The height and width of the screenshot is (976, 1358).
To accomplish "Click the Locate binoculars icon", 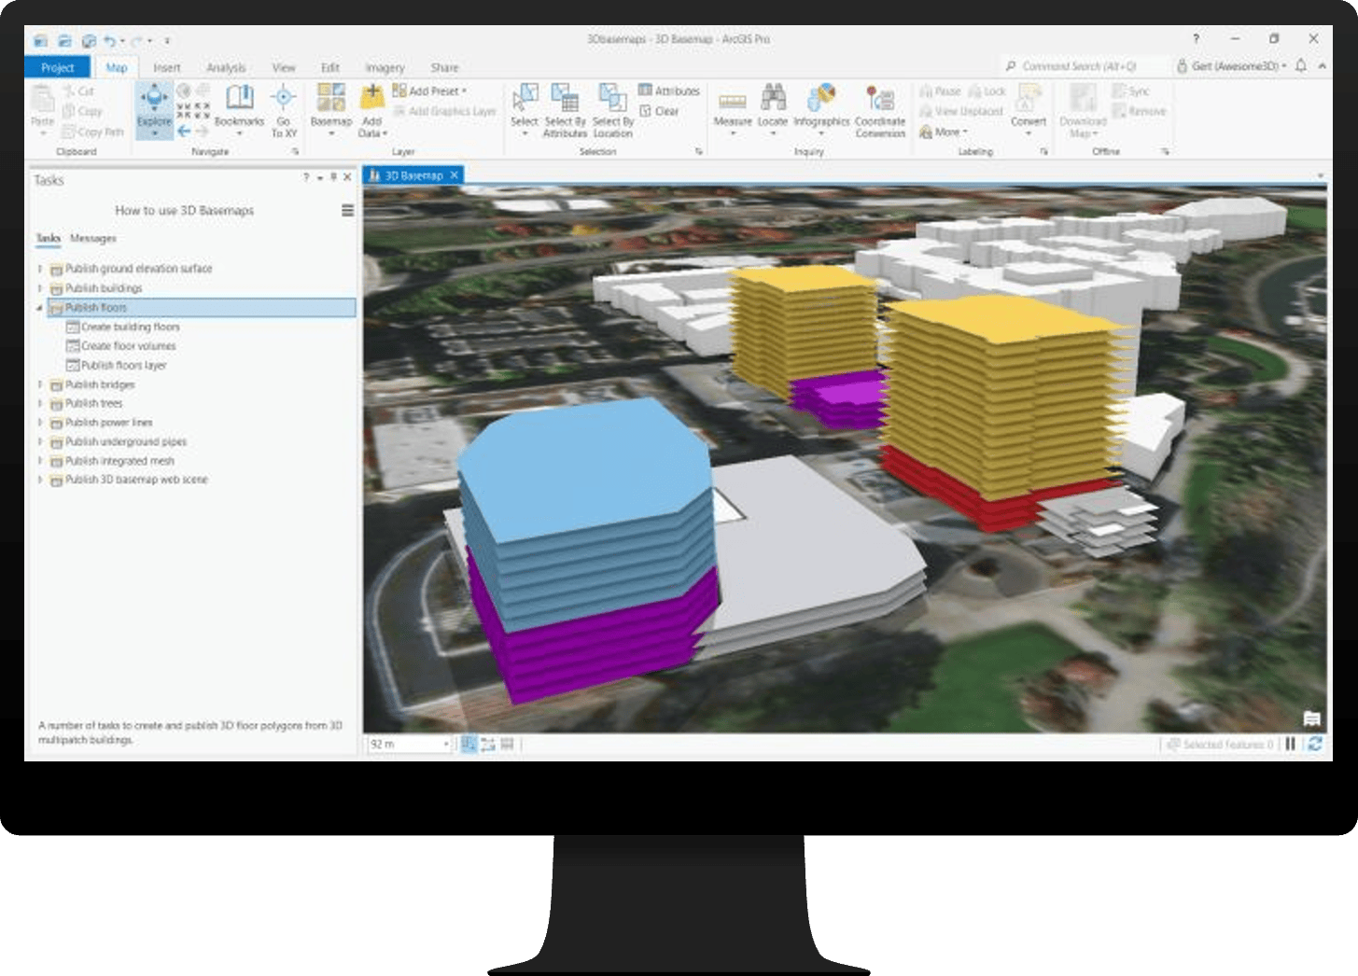I will tap(773, 97).
